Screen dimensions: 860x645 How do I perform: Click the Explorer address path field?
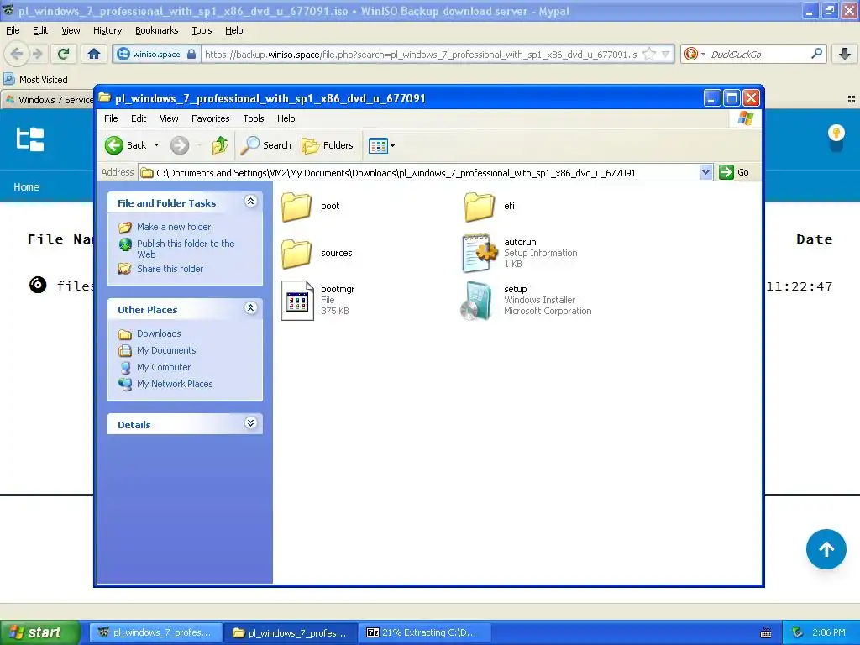click(x=420, y=173)
